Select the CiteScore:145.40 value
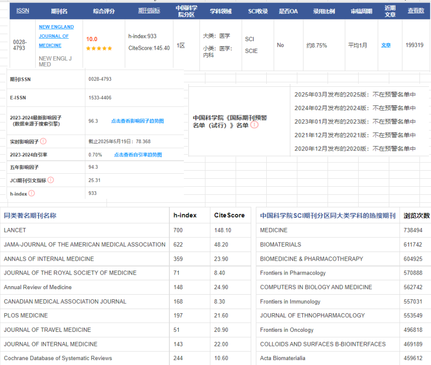431x365 pixels. pyautogui.click(x=149, y=48)
